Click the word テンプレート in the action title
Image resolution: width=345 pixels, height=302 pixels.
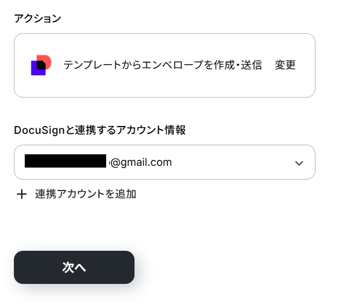92,65
